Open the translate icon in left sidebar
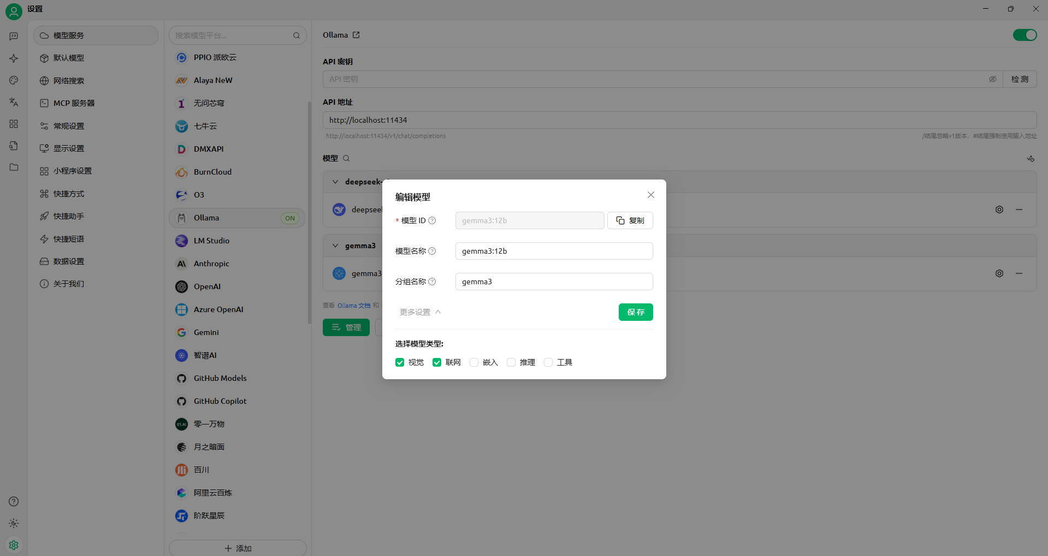Image resolution: width=1048 pixels, height=556 pixels. 14,102
